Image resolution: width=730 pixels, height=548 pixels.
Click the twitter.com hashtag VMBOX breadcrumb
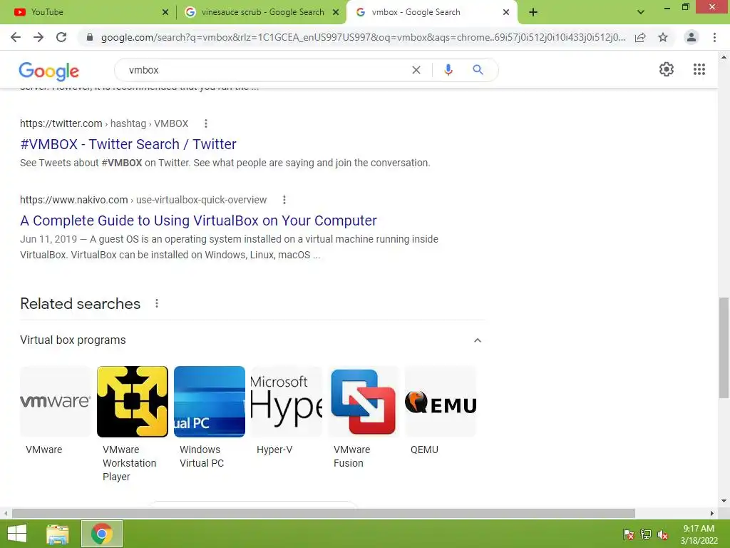[x=104, y=123]
